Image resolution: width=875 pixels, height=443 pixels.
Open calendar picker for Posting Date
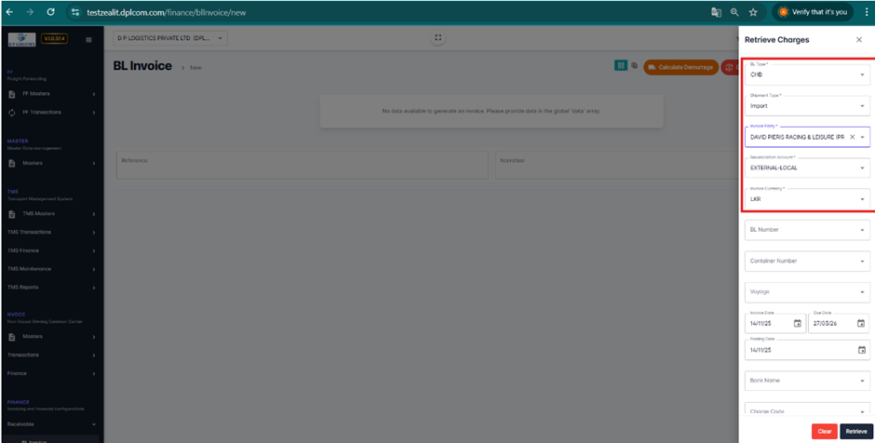point(861,350)
